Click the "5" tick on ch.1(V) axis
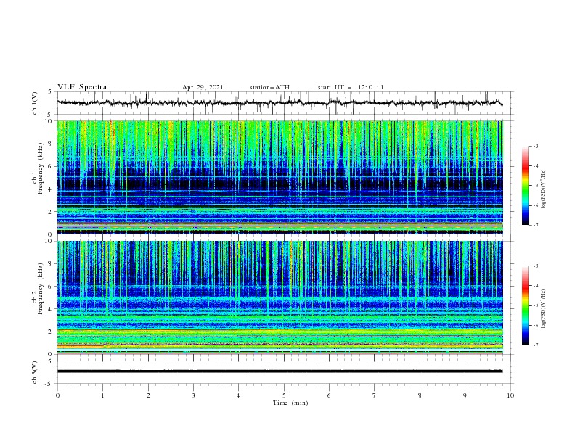This screenshot has width=575, height=444. coord(51,92)
